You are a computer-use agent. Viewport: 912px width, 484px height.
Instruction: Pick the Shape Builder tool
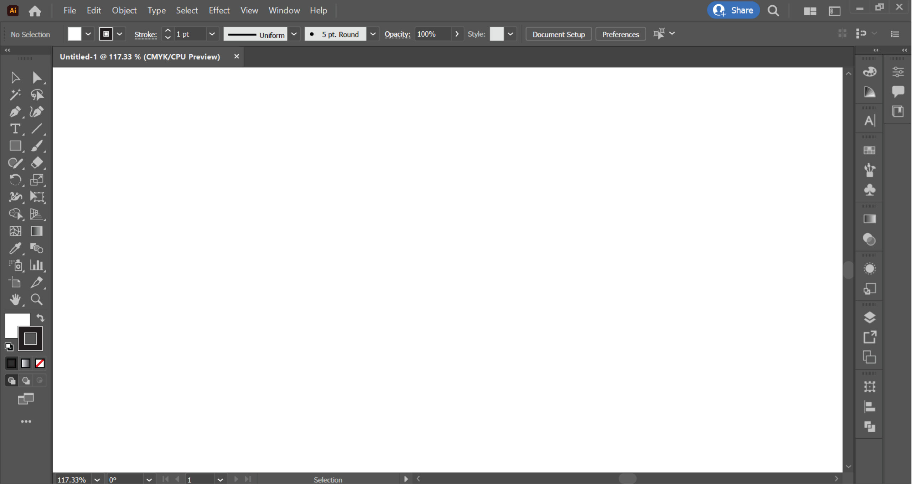tap(15, 214)
